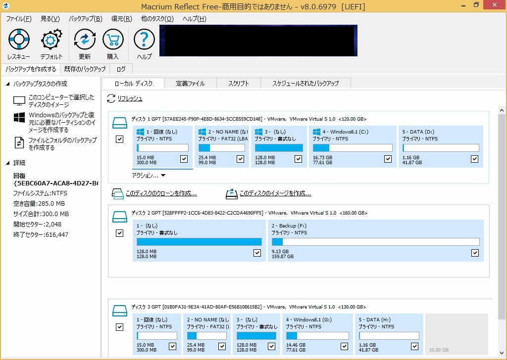The height and width of the screenshot is (360, 507).
Task: Click the monitor icon for computer disk image
Action: pos(19,101)
